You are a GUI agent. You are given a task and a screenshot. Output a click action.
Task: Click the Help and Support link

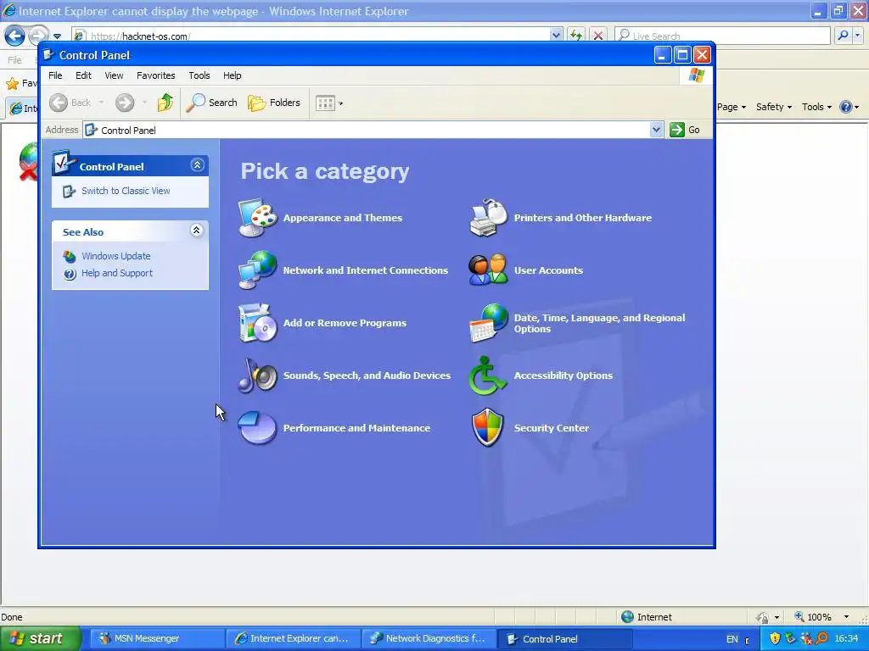(117, 273)
